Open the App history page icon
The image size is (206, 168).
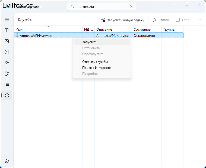click(x=7, y=52)
